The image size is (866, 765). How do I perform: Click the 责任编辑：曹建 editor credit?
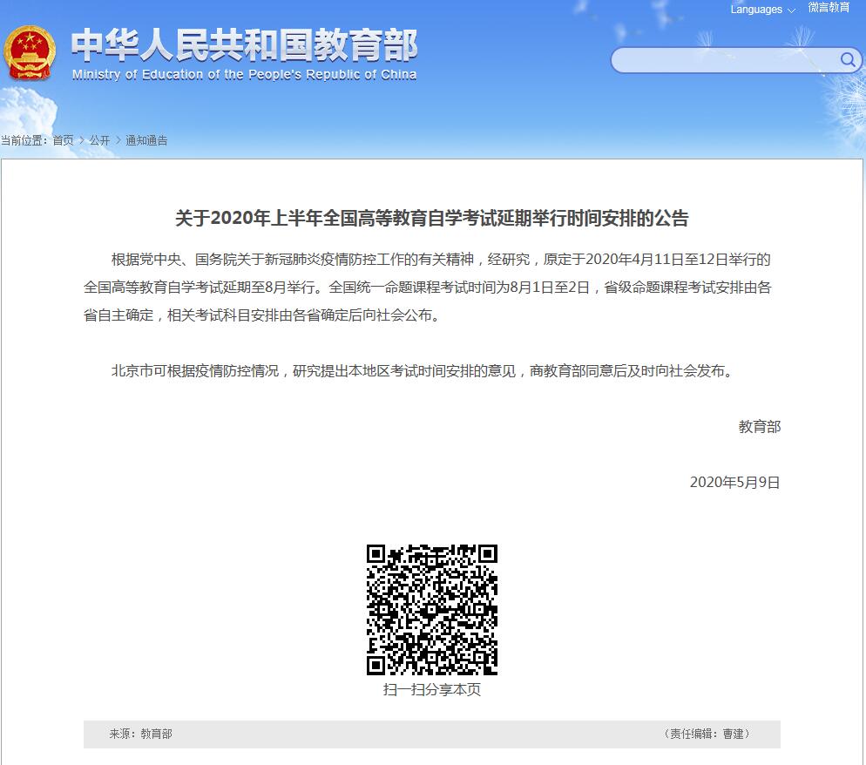[x=707, y=734]
